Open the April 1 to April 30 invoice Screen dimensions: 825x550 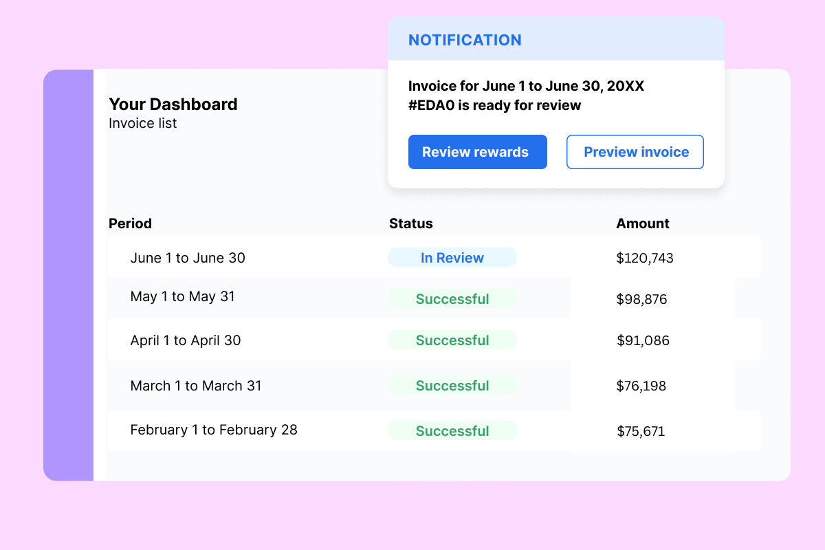pyautogui.click(x=186, y=340)
